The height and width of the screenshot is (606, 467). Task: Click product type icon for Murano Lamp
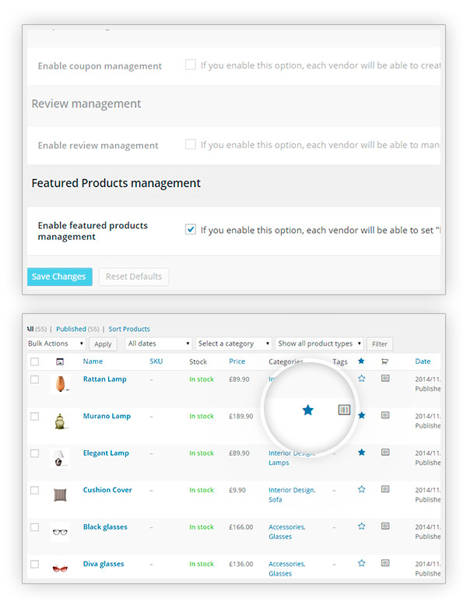pyautogui.click(x=385, y=415)
